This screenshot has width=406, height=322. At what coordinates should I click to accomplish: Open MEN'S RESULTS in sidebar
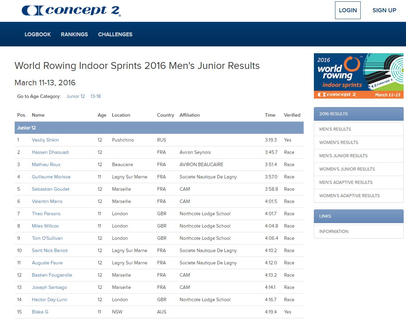pos(358,129)
